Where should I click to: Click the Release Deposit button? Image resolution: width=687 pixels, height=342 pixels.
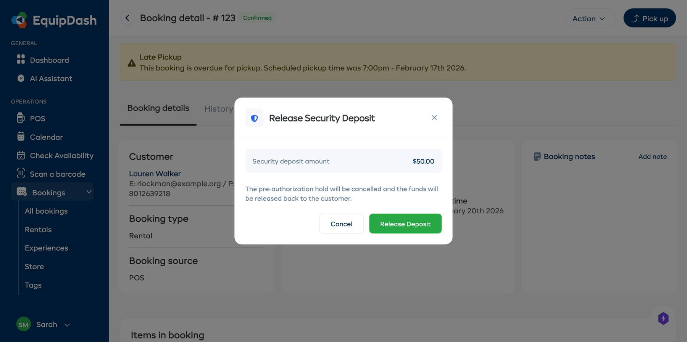405,224
